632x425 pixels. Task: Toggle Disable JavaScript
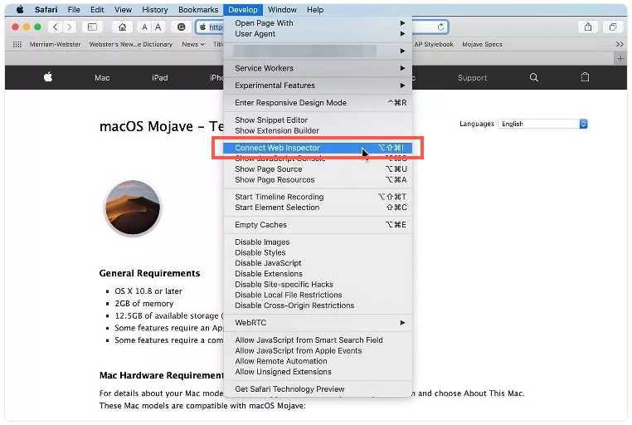[x=318, y=263]
